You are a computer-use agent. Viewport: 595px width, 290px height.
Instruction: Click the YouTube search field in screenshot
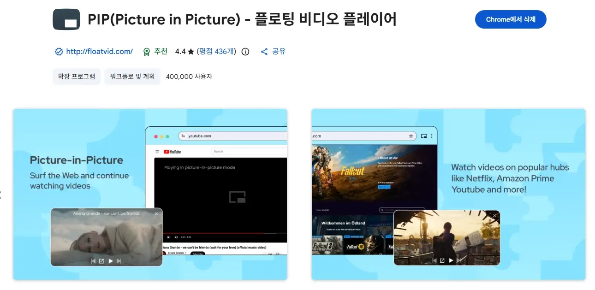(249, 151)
